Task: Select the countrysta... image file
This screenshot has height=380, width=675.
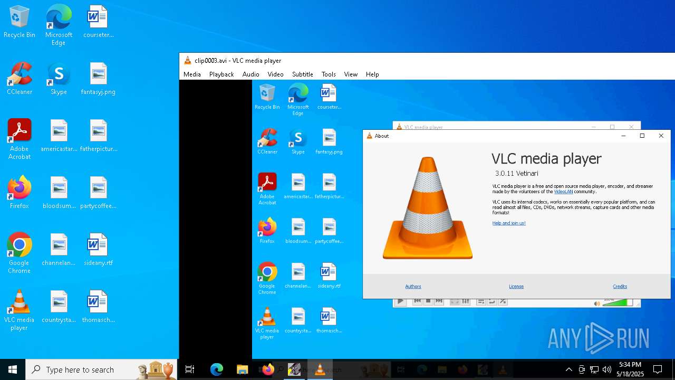Action: (x=59, y=307)
